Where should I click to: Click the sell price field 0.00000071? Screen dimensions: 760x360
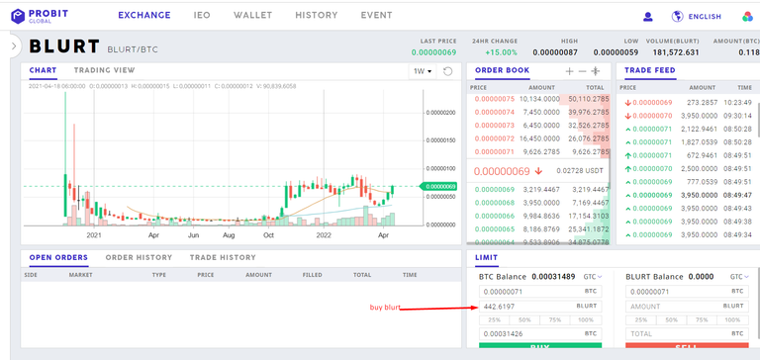coord(687,292)
